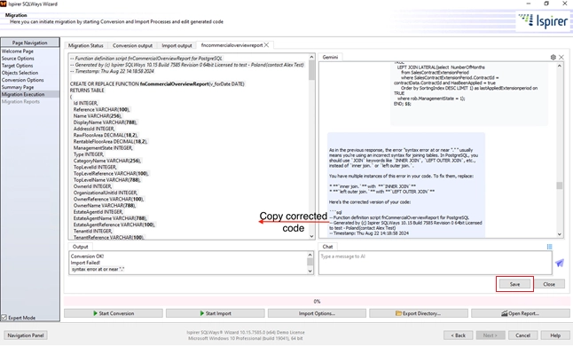Click the Close button beside Save
The image size is (573, 347).
click(549, 284)
